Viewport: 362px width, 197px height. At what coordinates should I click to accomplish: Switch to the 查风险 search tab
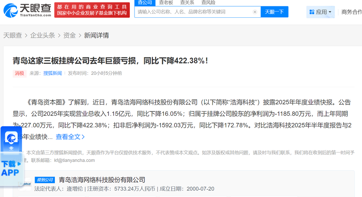click(x=208, y=3)
